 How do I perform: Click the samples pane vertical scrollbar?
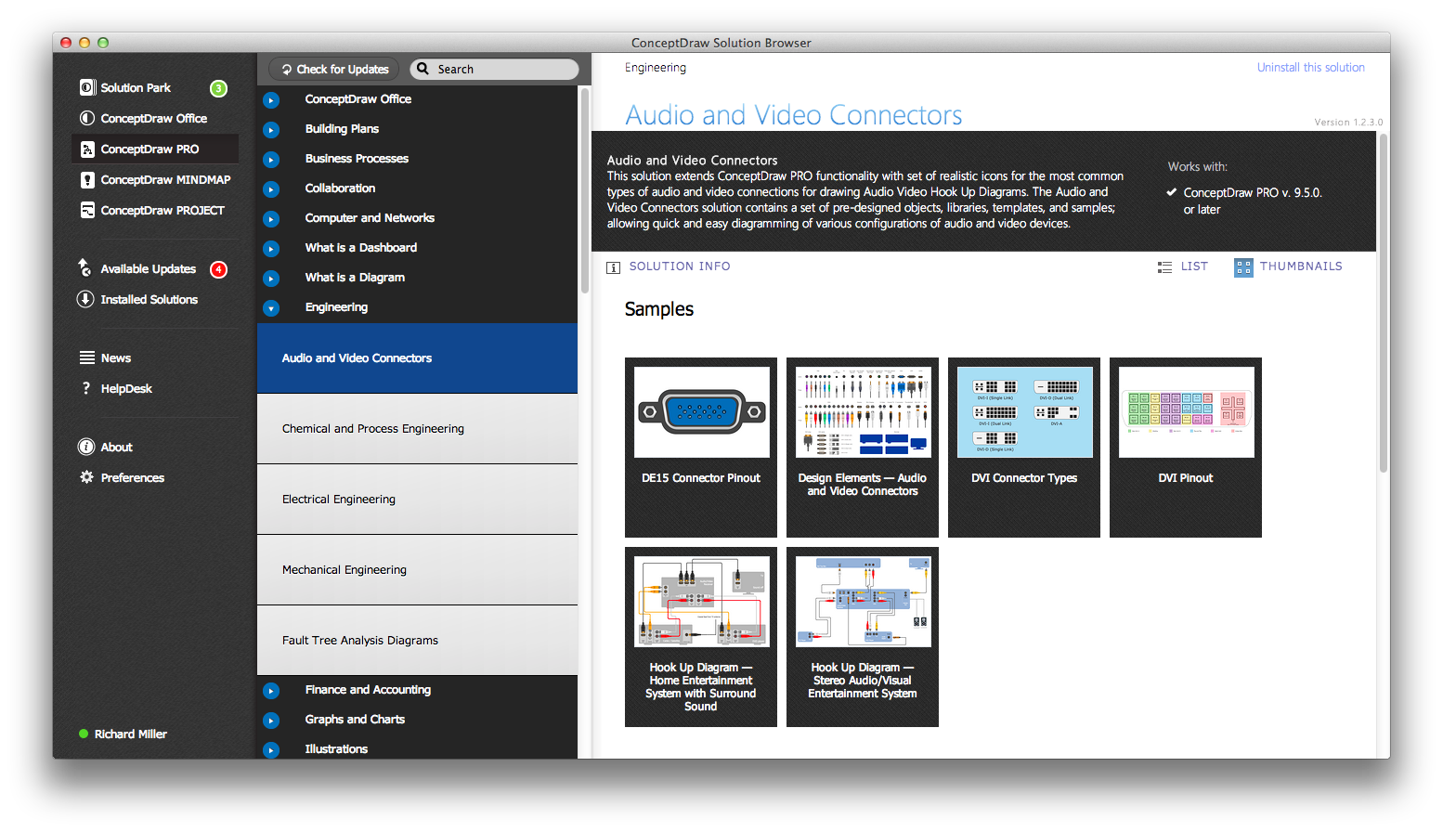1384,304
